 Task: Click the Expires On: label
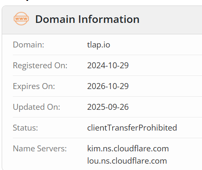tap(34, 86)
